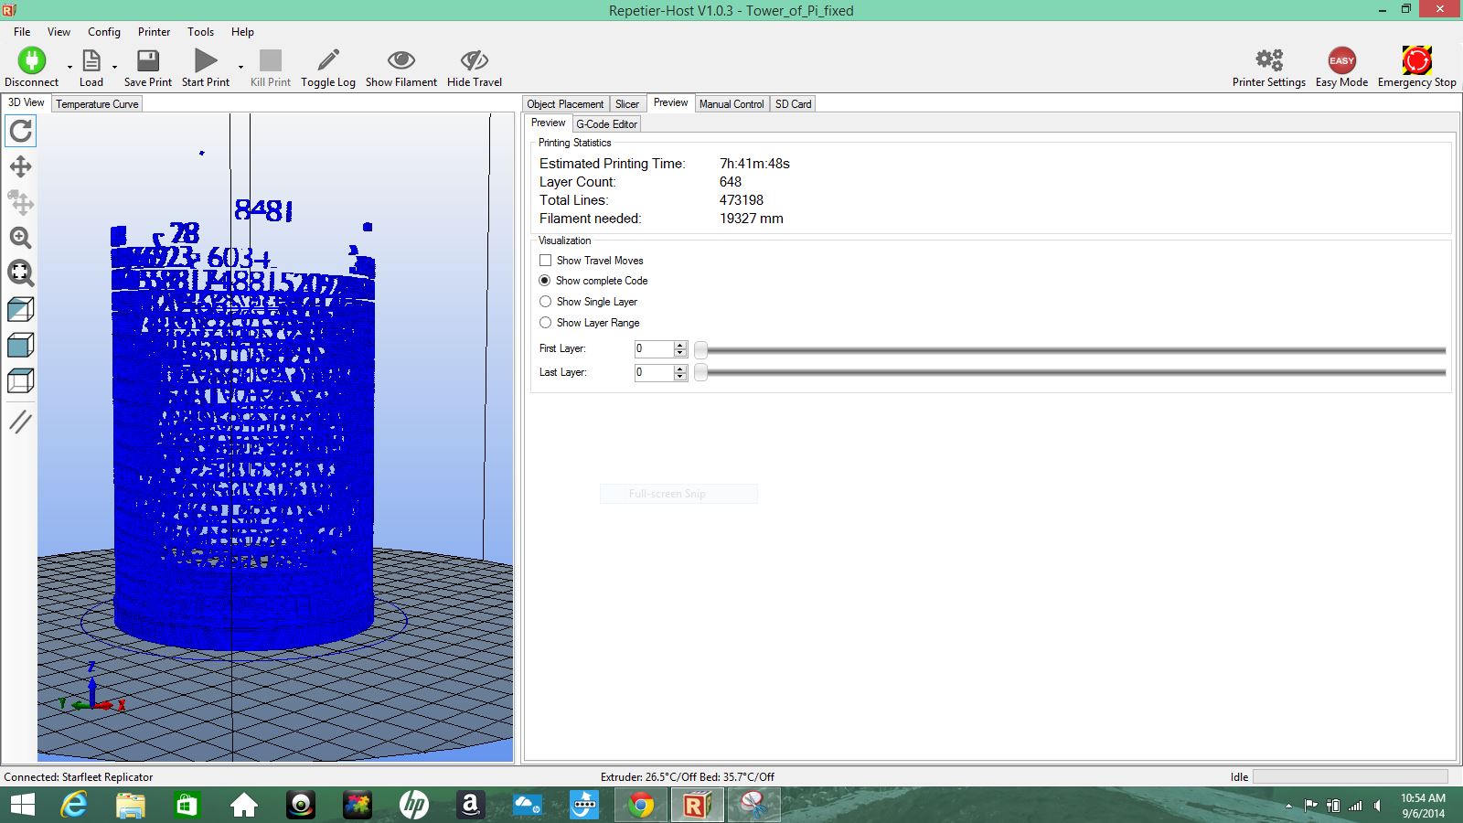Click the Emergency Stop icon
1463x823 pixels.
tap(1416, 61)
